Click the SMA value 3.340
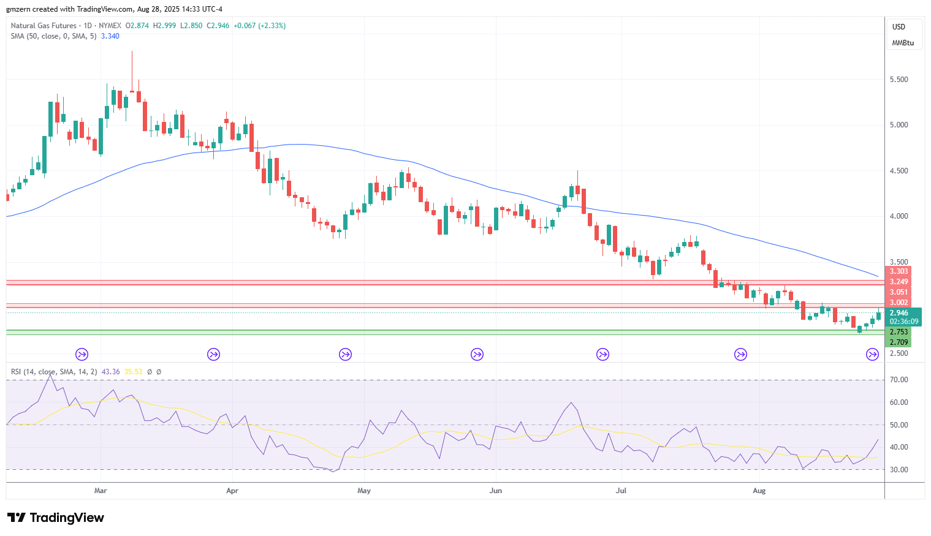 coord(110,36)
